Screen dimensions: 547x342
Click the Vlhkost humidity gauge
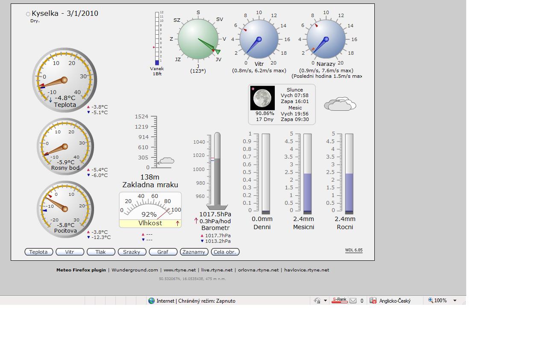pyautogui.click(x=150, y=209)
